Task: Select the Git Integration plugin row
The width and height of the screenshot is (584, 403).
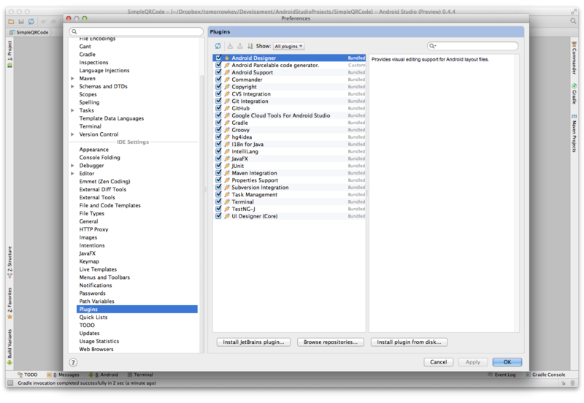Action: 289,101
